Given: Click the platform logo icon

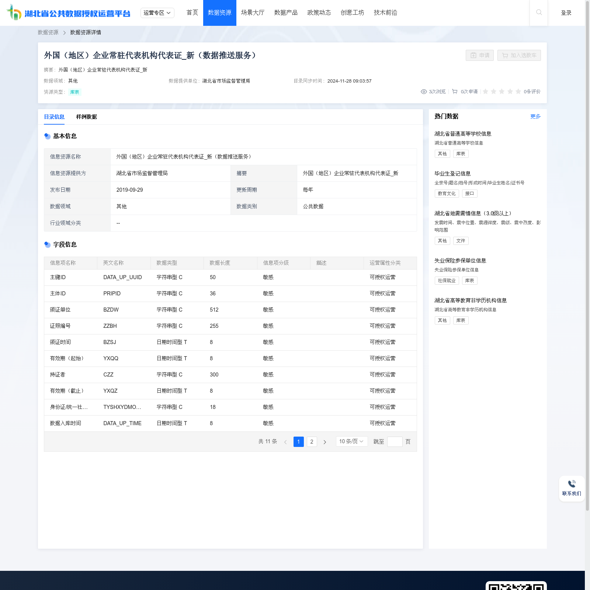Looking at the screenshot, I should pos(14,13).
